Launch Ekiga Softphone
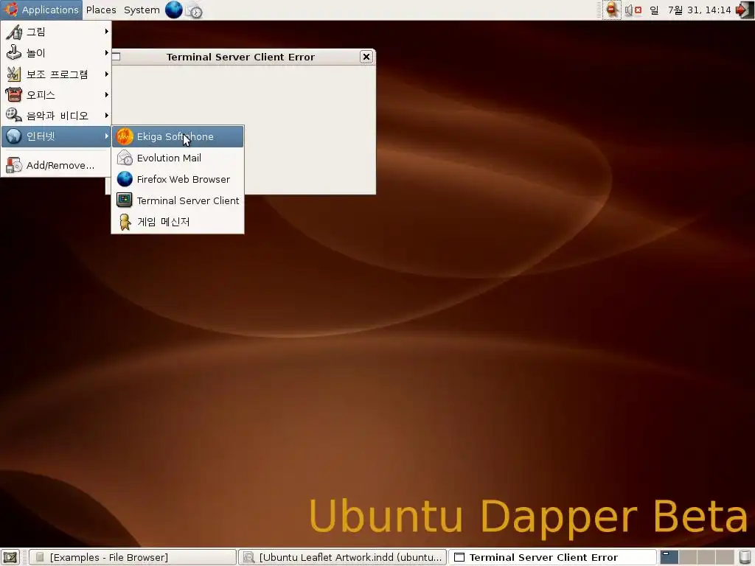This screenshot has height=566, width=755. pos(178,136)
